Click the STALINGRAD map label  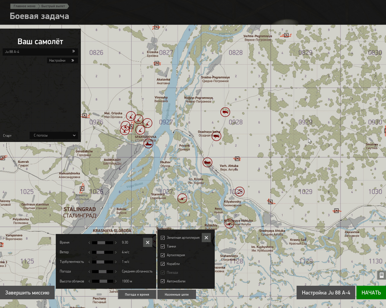tap(80, 209)
